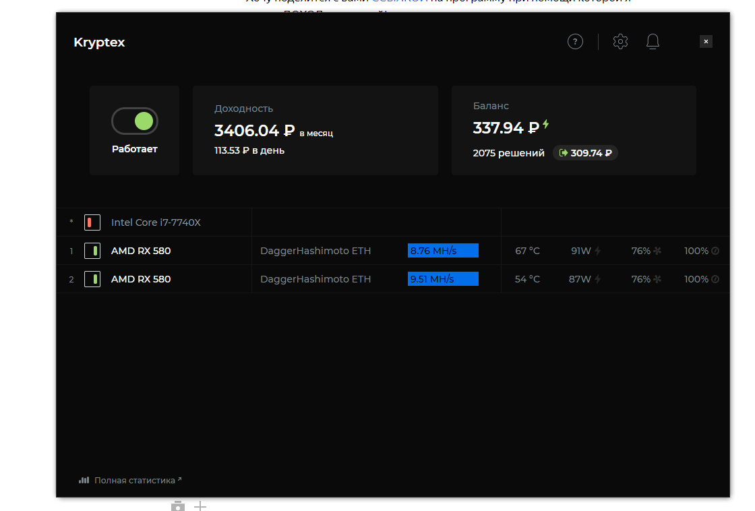Image resolution: width=755 pixels, height=511 pixels.
Task: Click the 91W power value
Action: pos(580,251)
